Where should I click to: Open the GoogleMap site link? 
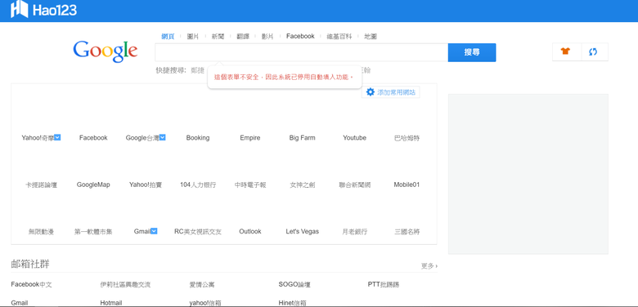point(93,185)
